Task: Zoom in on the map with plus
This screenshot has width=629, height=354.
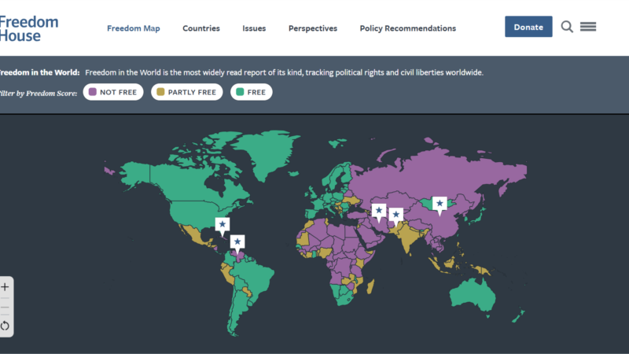Action: click(6, 287)
